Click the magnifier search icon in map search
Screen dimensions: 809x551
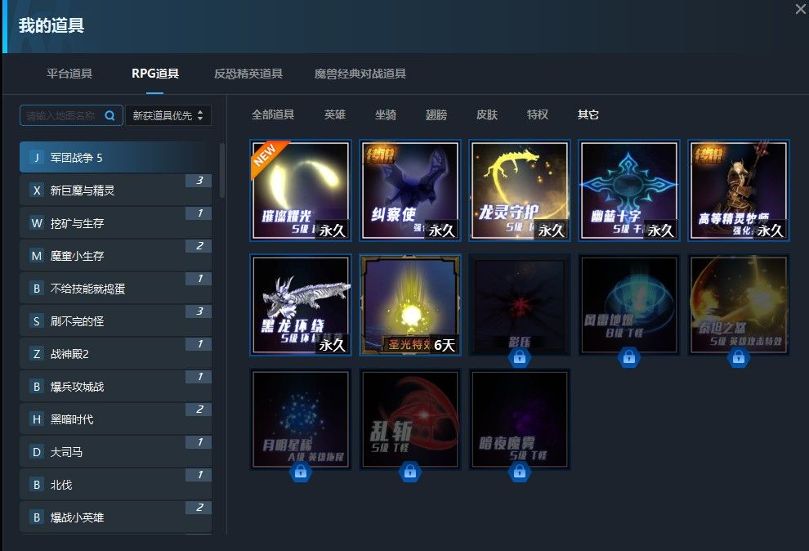(110, 116)
